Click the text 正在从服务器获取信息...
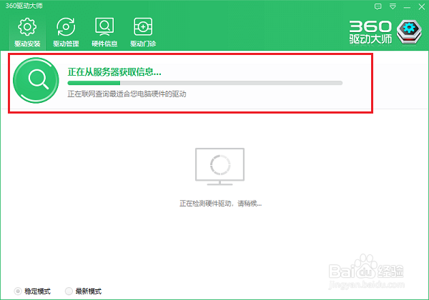 click(114, 72)
